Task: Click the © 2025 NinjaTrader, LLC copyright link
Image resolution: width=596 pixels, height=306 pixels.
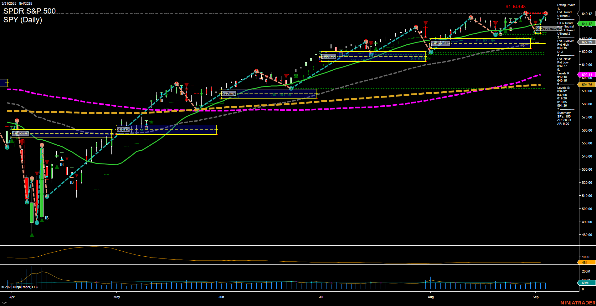Action: pyautogui.click(x=20, y=287)
